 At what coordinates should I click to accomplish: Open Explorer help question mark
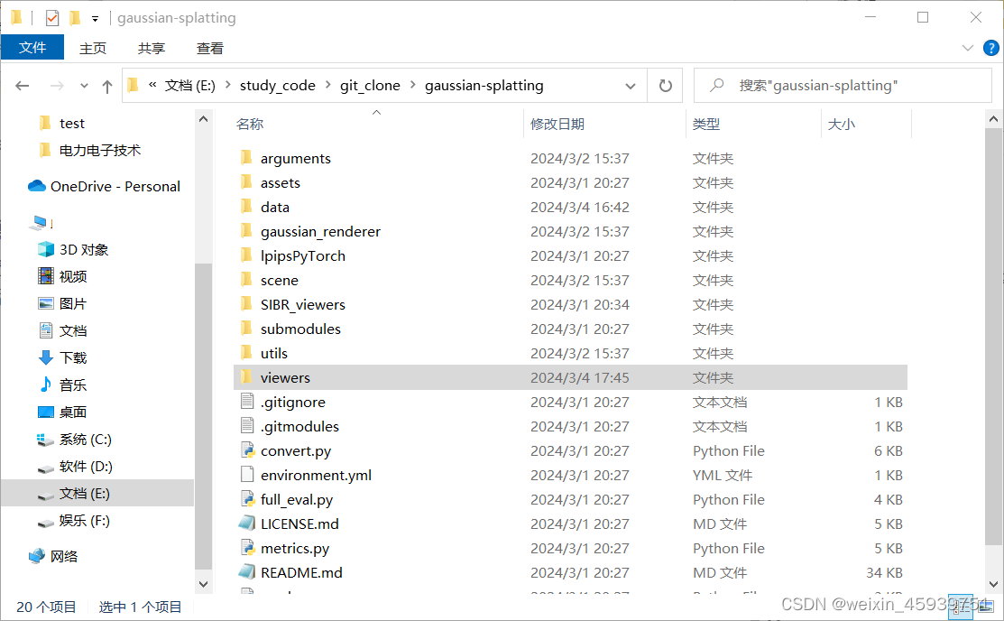(x=990, y=48)
